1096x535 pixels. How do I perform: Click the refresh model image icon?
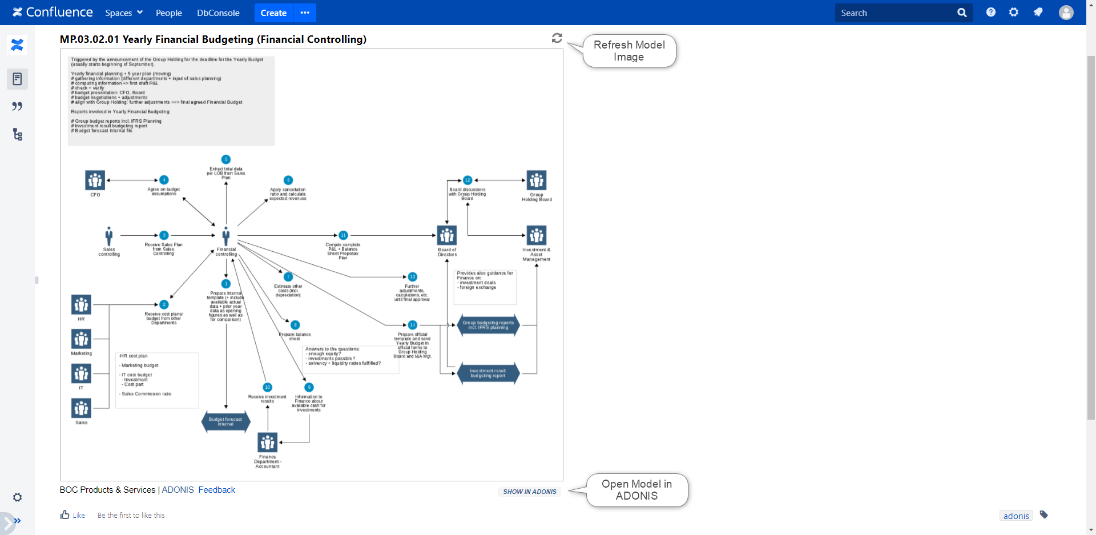[x=557, y=38]
